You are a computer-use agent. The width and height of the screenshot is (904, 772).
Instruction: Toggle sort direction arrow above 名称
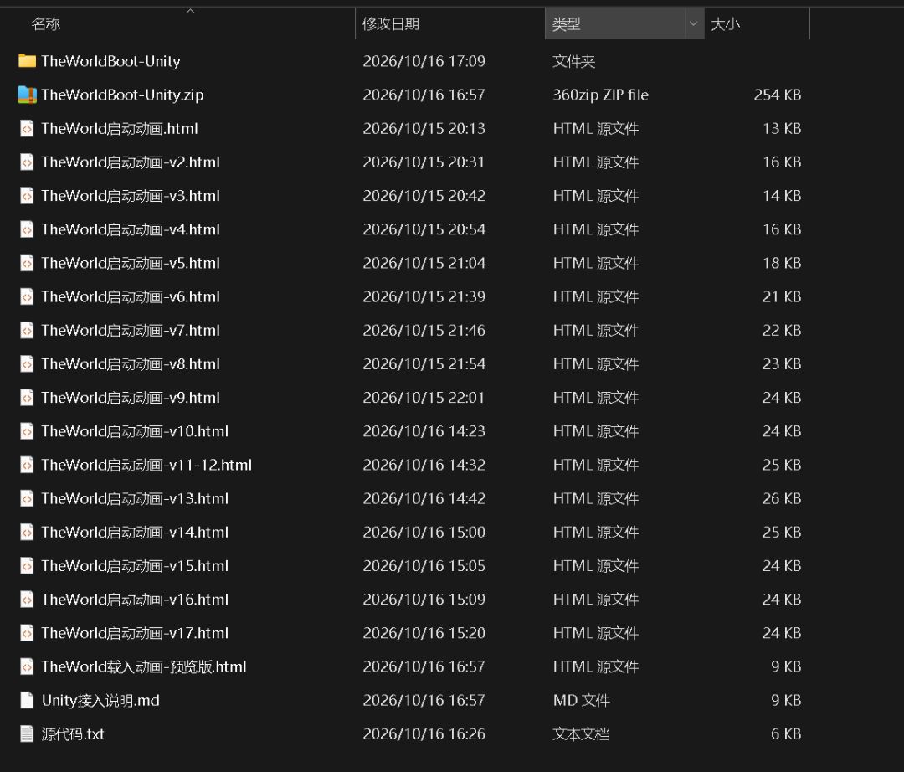(190, 11)
